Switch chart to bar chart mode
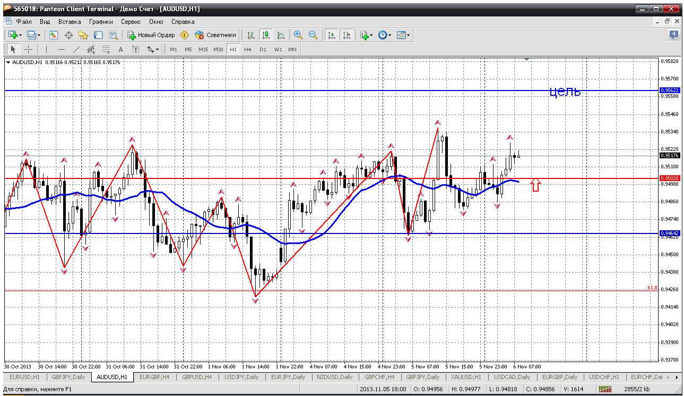The height and width of the screenshot is (396, 684). [251, 35]
